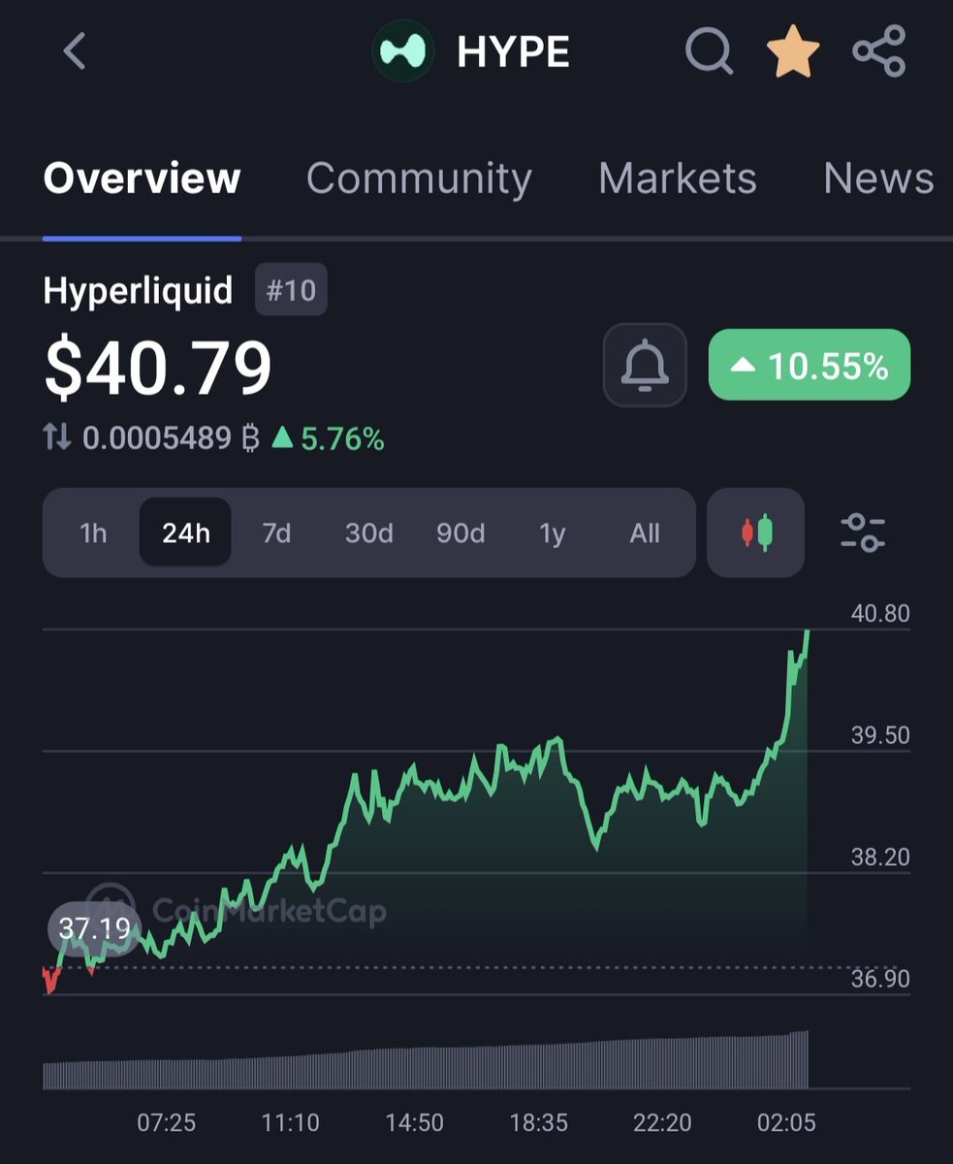Swap BTC price conversion arrows icon
This screenshot has height=1164, width=953.
[57, 438]
